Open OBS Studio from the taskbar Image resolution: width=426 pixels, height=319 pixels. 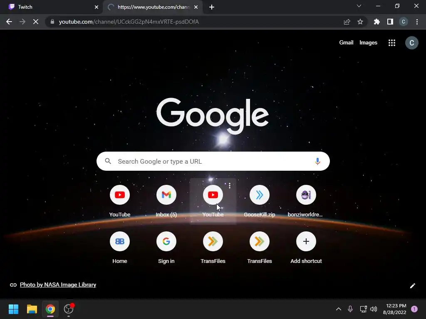coord(69,309)
